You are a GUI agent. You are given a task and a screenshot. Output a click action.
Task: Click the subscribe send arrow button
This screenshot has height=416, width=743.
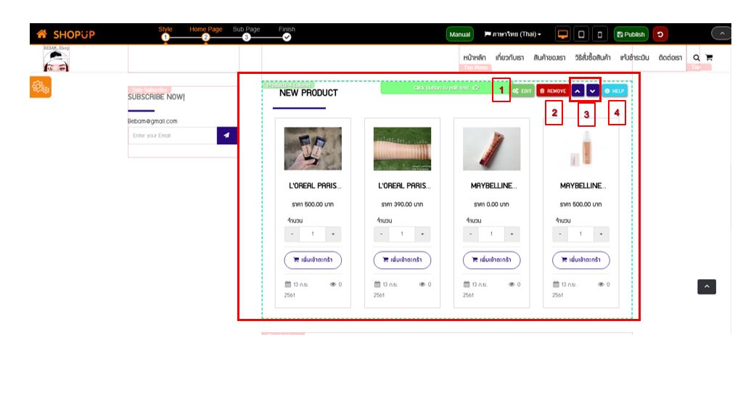coord(227,136)
